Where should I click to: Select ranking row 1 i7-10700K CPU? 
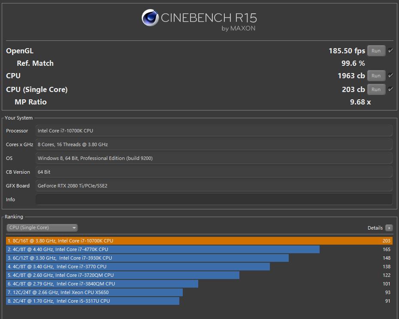point(199,241)
